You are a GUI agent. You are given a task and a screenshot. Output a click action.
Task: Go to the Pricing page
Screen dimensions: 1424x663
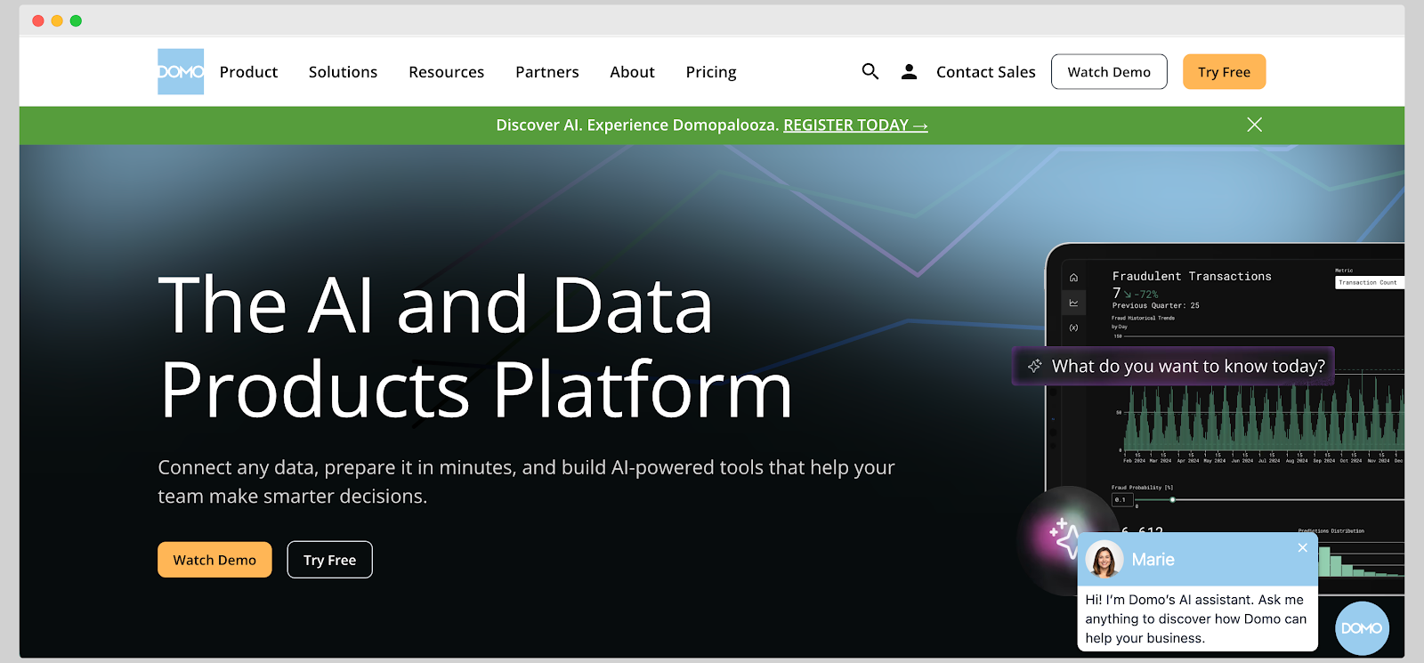coord(711,72)
